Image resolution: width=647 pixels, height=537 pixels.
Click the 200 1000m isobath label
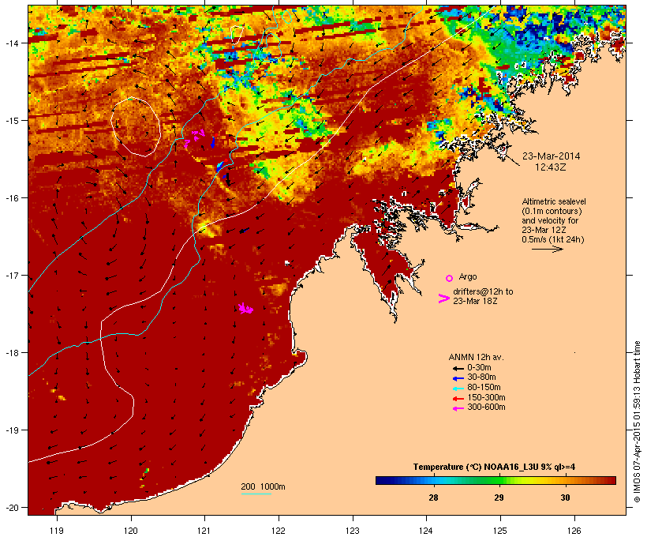point(263,486)
